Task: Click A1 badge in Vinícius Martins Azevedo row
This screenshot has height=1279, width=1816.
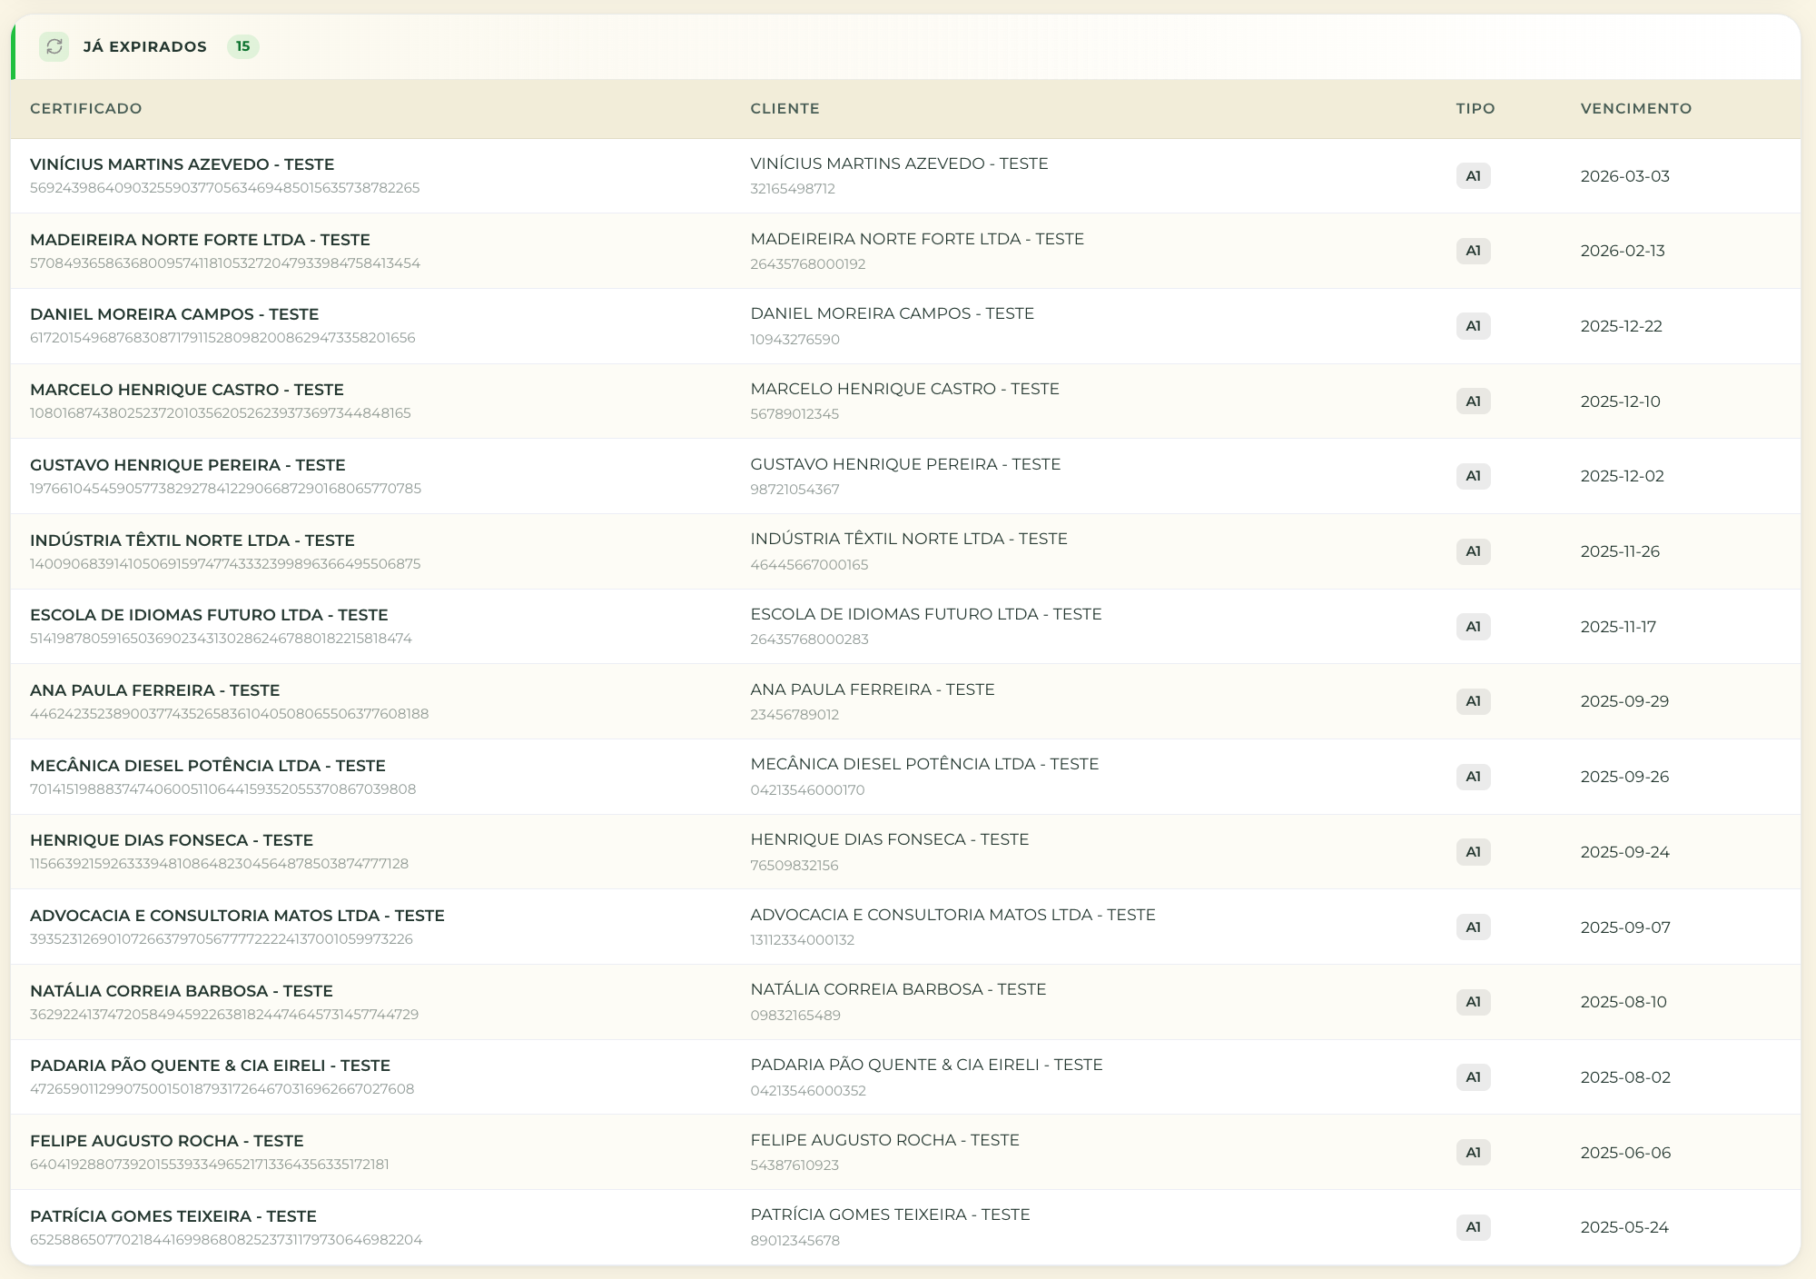Action: (x=1473, y=176)
